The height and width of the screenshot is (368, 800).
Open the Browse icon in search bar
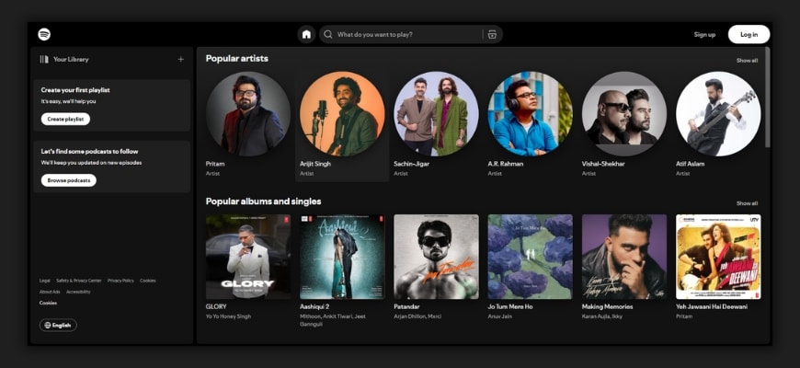point(492,35)
